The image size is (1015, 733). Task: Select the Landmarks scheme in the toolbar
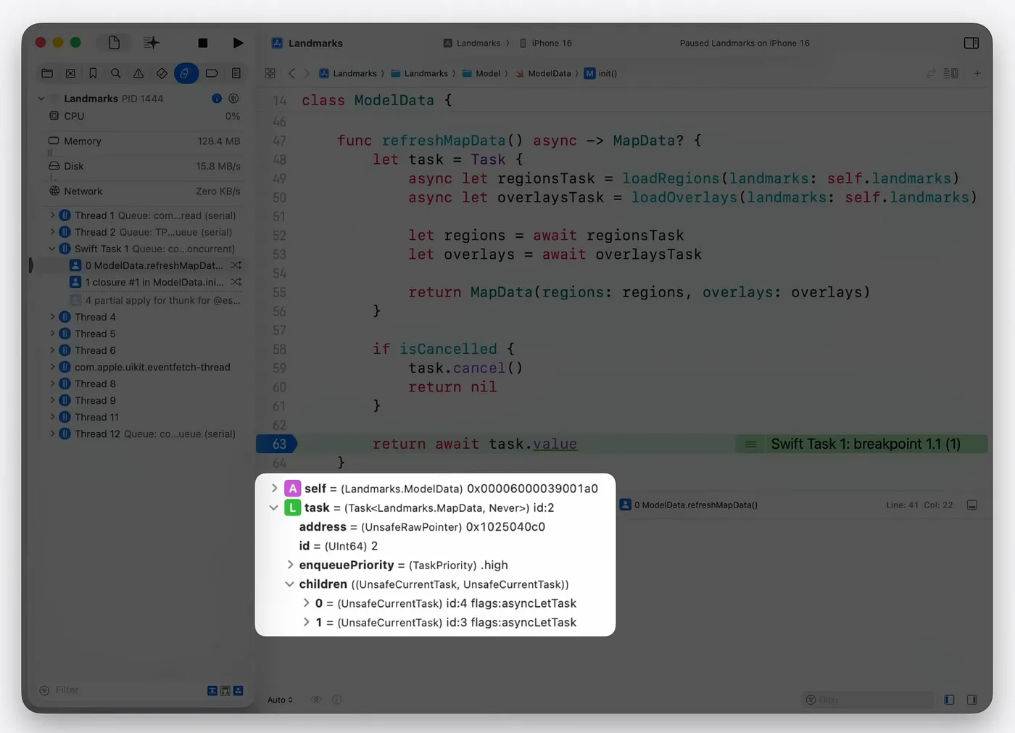tap(472, 43)
